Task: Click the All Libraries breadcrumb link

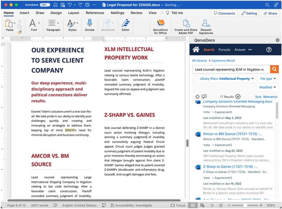Action: [x=200, y=60]
